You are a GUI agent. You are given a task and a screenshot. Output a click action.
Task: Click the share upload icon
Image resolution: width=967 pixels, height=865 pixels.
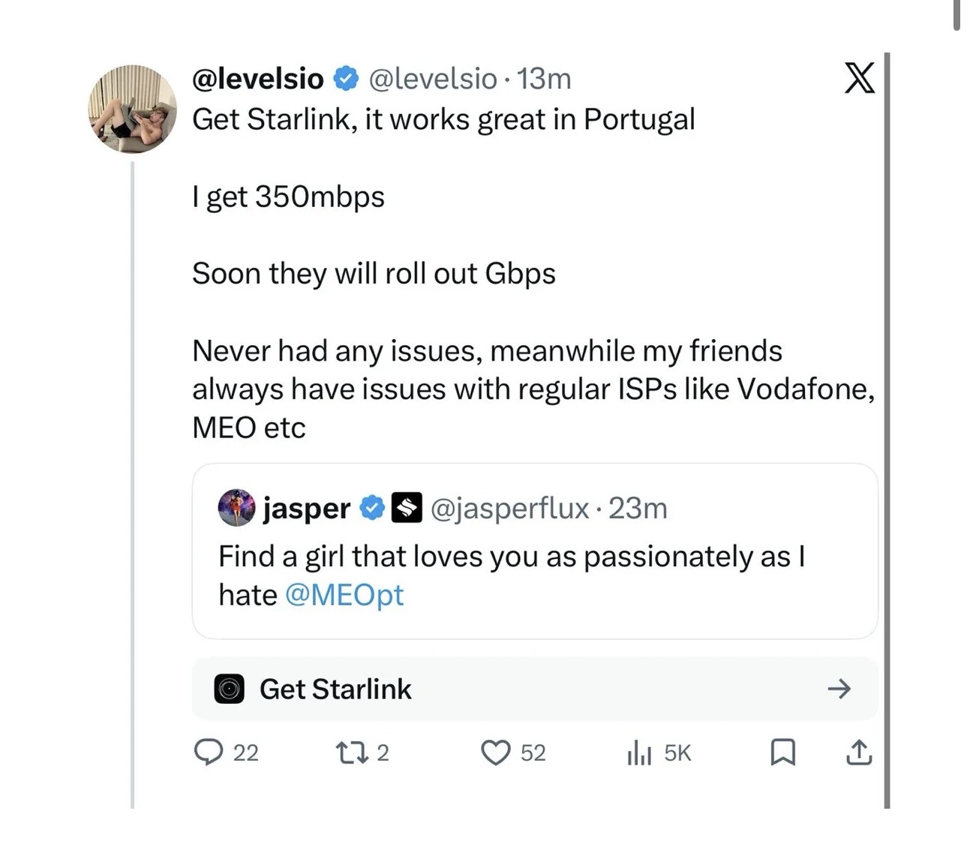858,752
